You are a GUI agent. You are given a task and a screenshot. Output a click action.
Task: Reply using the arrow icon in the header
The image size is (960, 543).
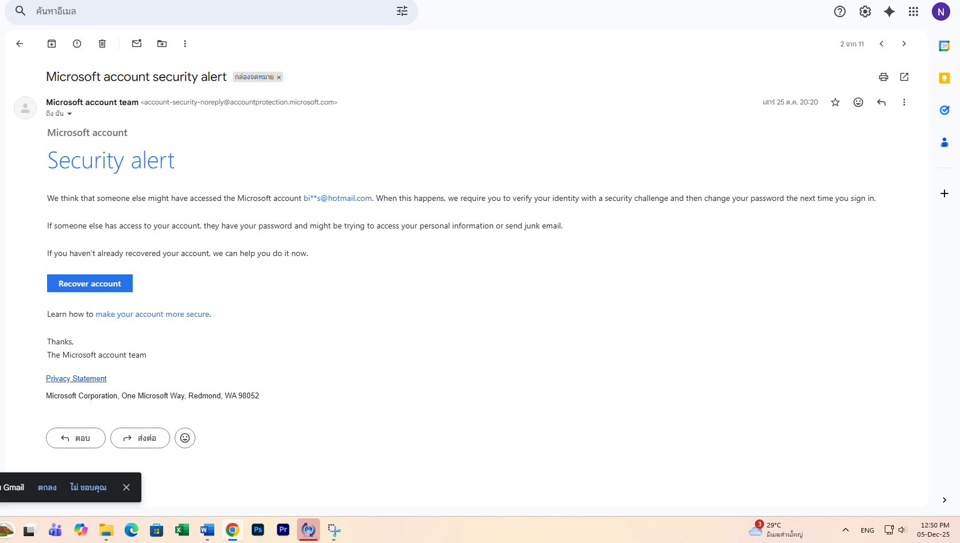(881, 102)
